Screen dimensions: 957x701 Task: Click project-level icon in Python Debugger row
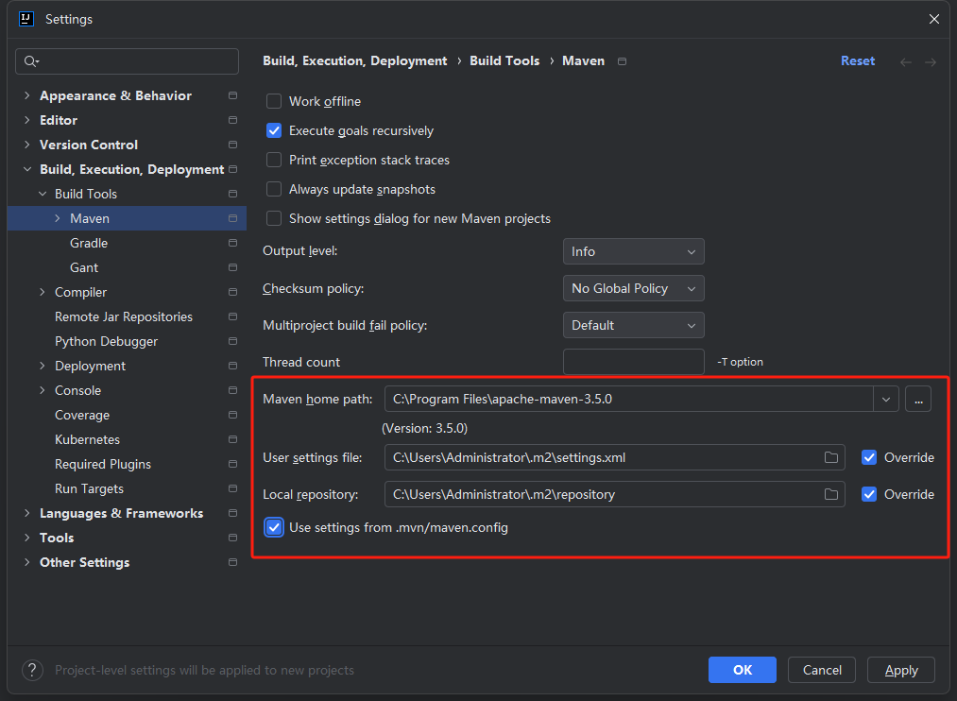232,341
